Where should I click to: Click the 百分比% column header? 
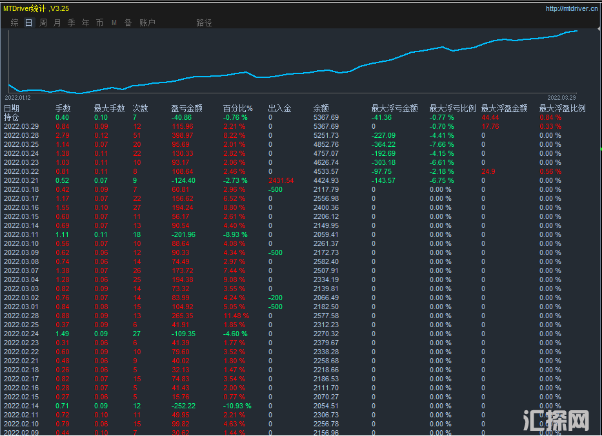[x=238, y=108]
